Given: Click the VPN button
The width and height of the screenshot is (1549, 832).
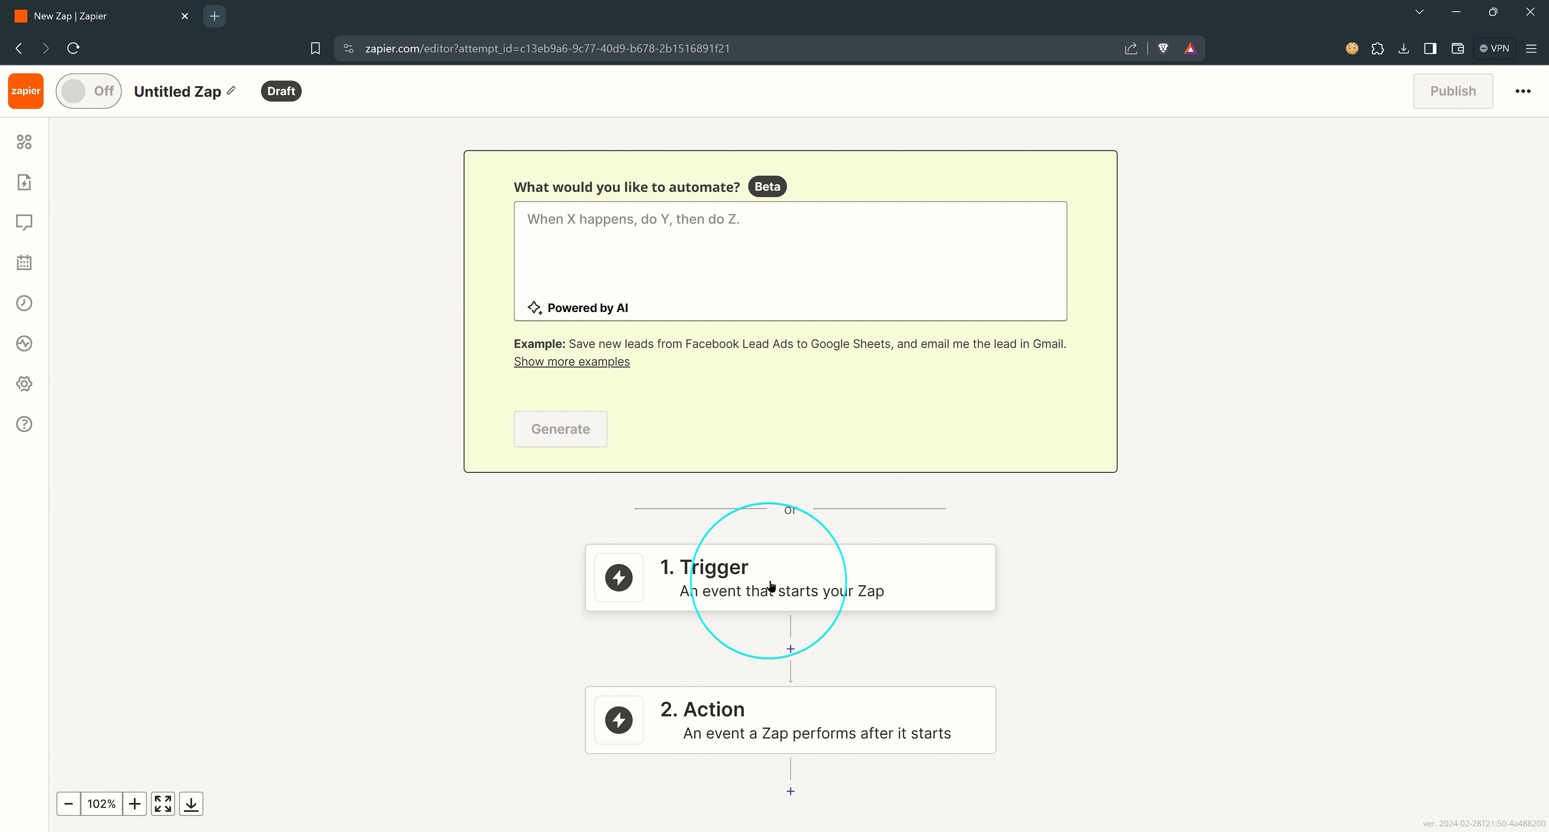Looking at the screenshot, I should pos(1495,48).
